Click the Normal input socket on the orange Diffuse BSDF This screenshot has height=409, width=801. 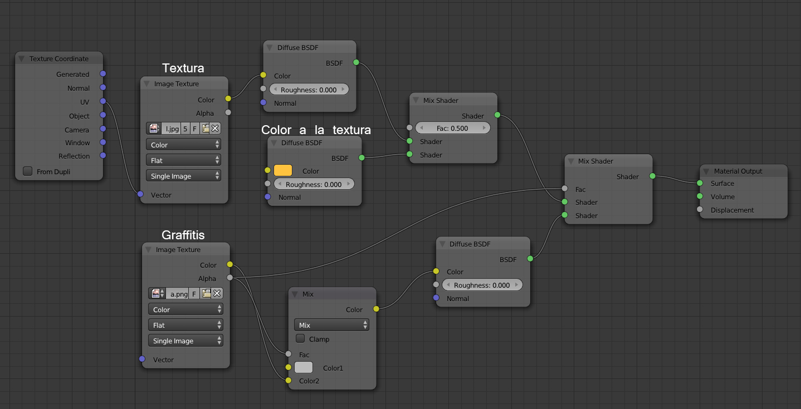[267, 197]
